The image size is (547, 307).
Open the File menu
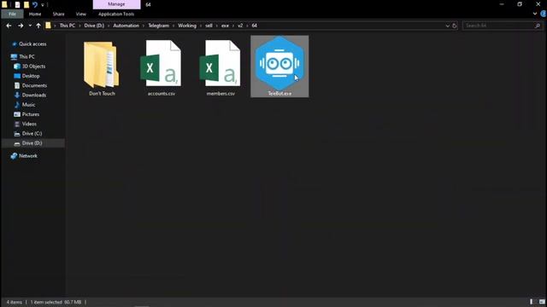pyautogui.click(x=12, y=14)
